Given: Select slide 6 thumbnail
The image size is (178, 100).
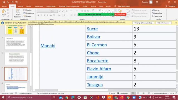Looking at the screenshot, I should (16, 59).
